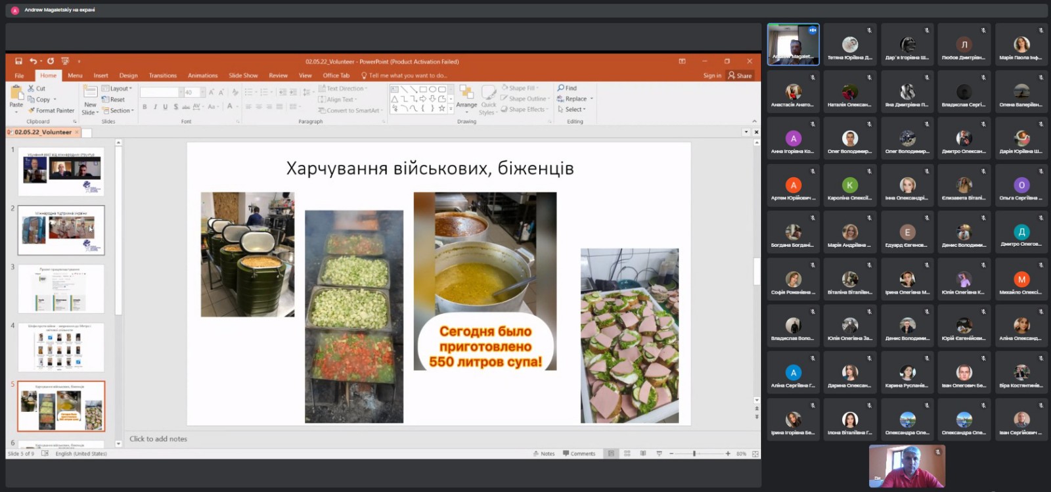
Task: Open the Transitions ribbon tab
Action: pyautogui.click(x=162, y=76)
